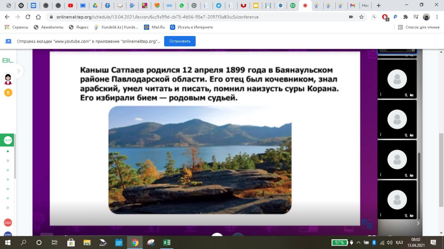Image resolution: width=444 pixels, height=249 pixels.
Task: Toggle the camera-off icon on the third participant tile
Action: [x=412, y=176]
